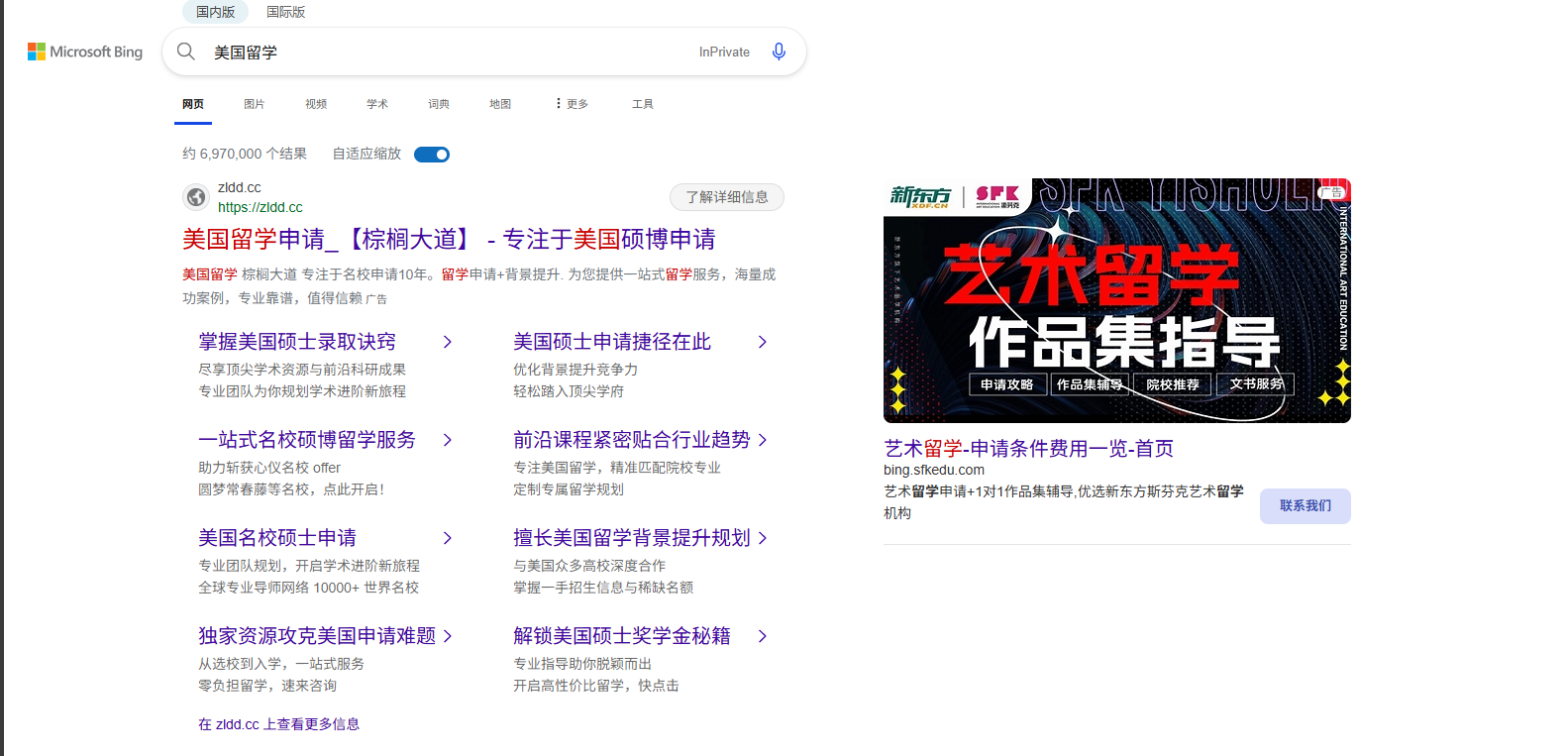1568x756 pixels.
Task: Click the 约 6,970,000 个结果 count
Action: (x=245, y=155)
